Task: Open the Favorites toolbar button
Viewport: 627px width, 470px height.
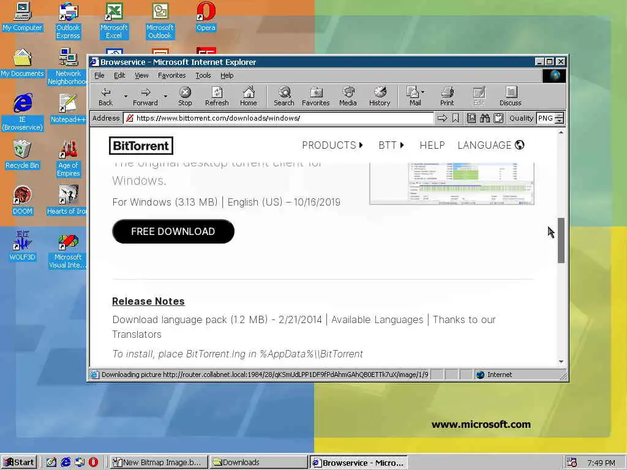Action: pyautogui.click(x=316, y=96)
